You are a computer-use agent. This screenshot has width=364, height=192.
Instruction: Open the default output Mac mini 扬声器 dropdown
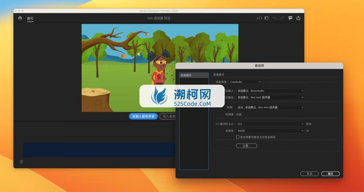coord(270,97)
